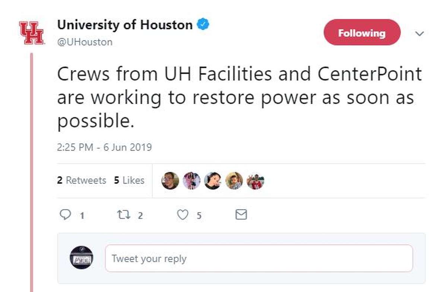Screen dimensions: 447x292
Task: Click your own avatar beside the reply box
Action: pyautogui.click(x=82, y=258)
